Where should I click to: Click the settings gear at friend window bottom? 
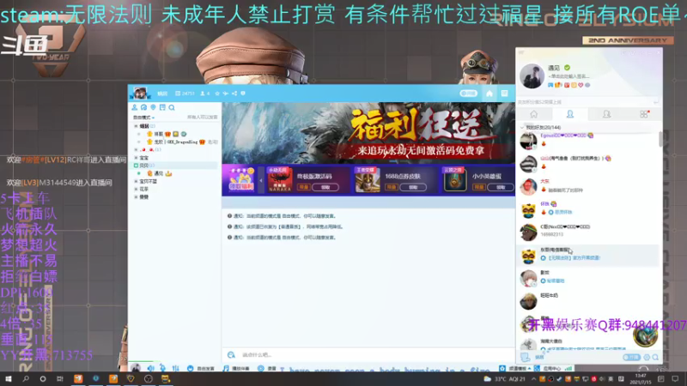[647, 358]
